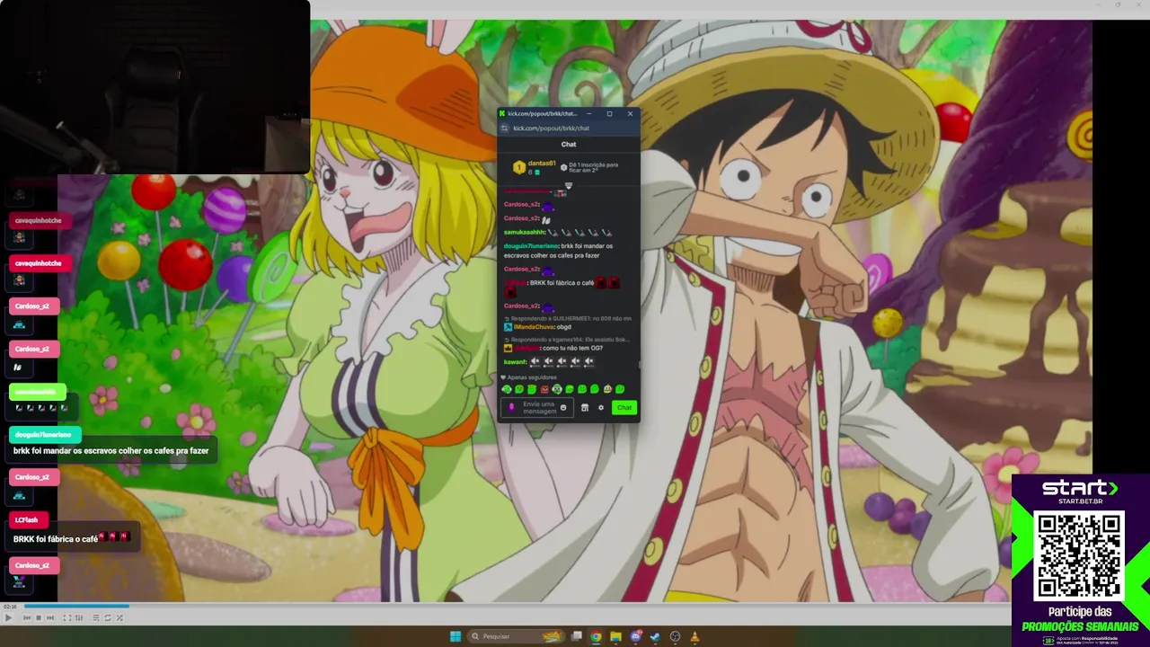Screen dimensions: 1150x647
Task: Toggle VLC loop mode
Action: pos(108,617)
